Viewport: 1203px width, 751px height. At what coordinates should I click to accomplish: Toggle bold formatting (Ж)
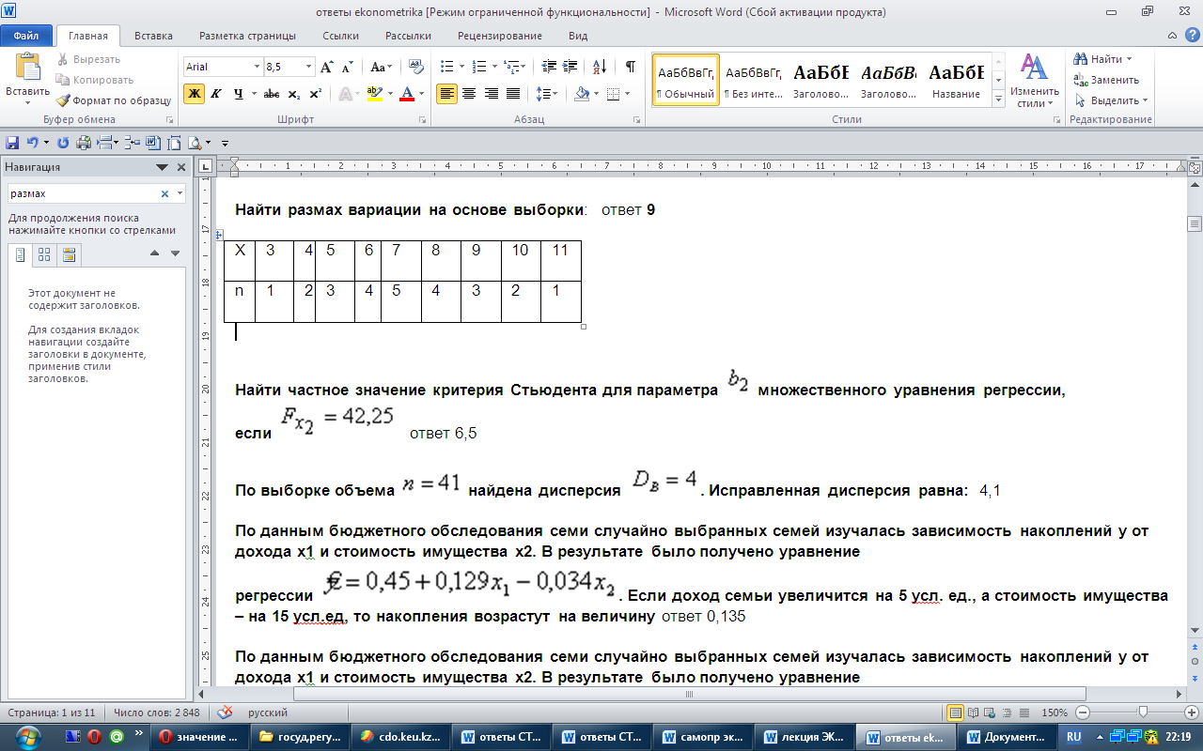pyautogui.click(x=194, y=94)
